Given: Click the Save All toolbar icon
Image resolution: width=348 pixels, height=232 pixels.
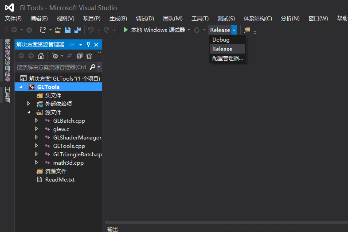Looking at the screenshot, I should (77, 30).
